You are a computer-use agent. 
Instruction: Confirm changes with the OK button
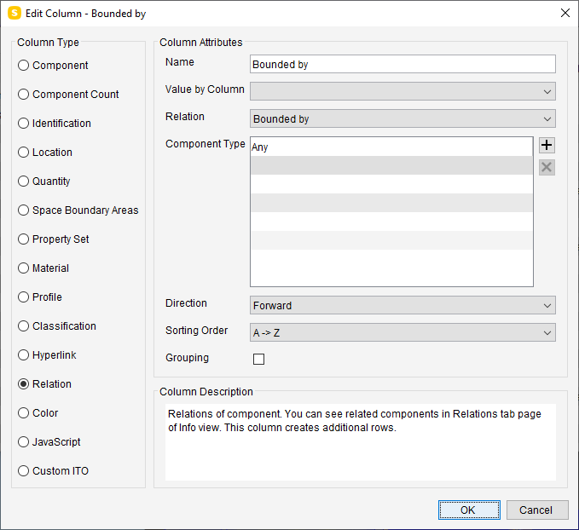click(469, 510)
